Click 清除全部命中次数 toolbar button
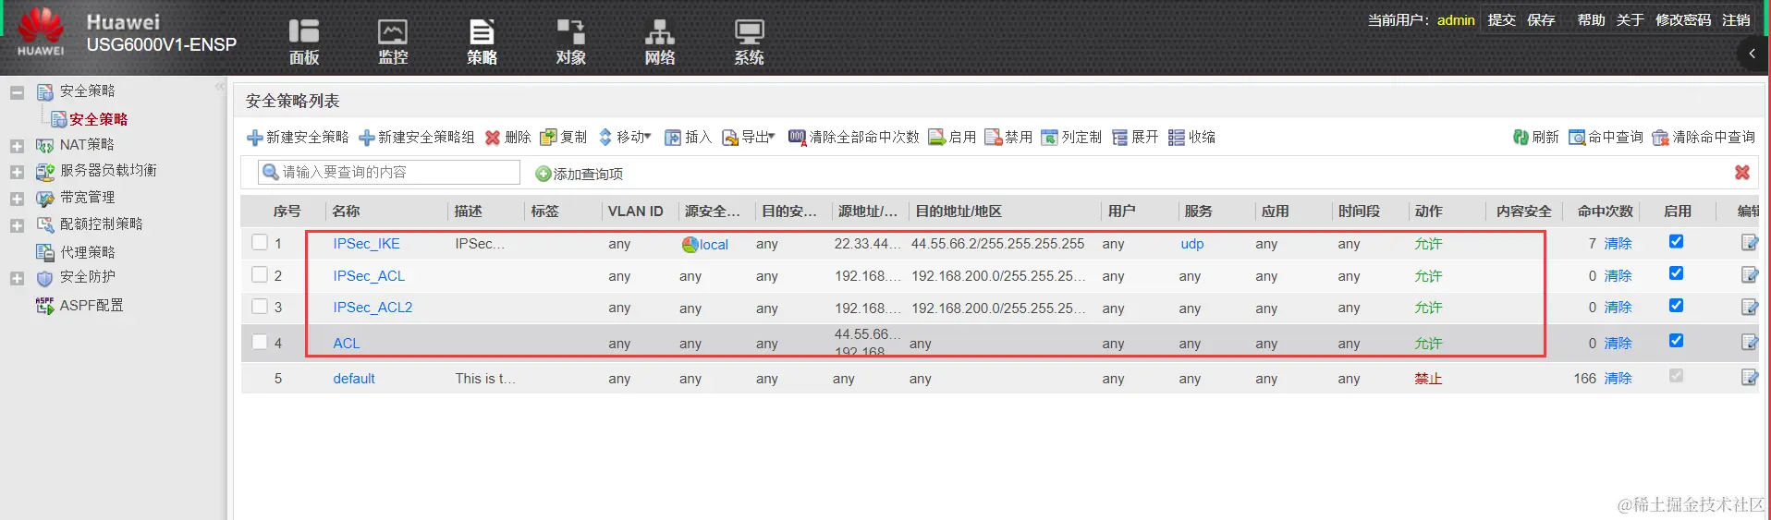The width and height of the screenshot is (1771, 520). [x=853, y=137]
